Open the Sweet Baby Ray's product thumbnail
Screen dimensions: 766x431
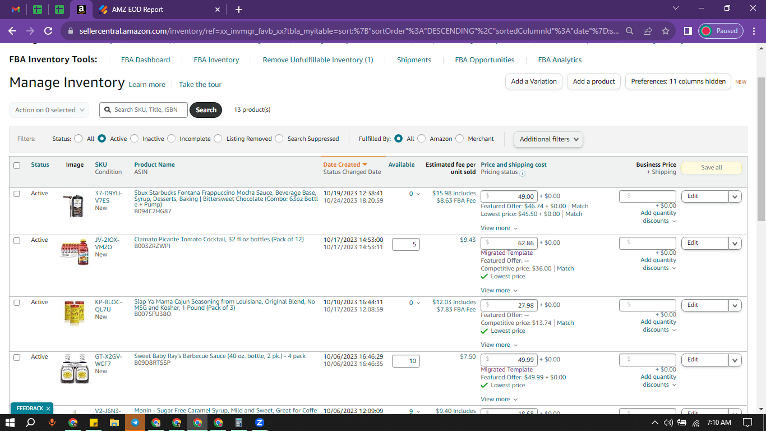pos(75,368)
